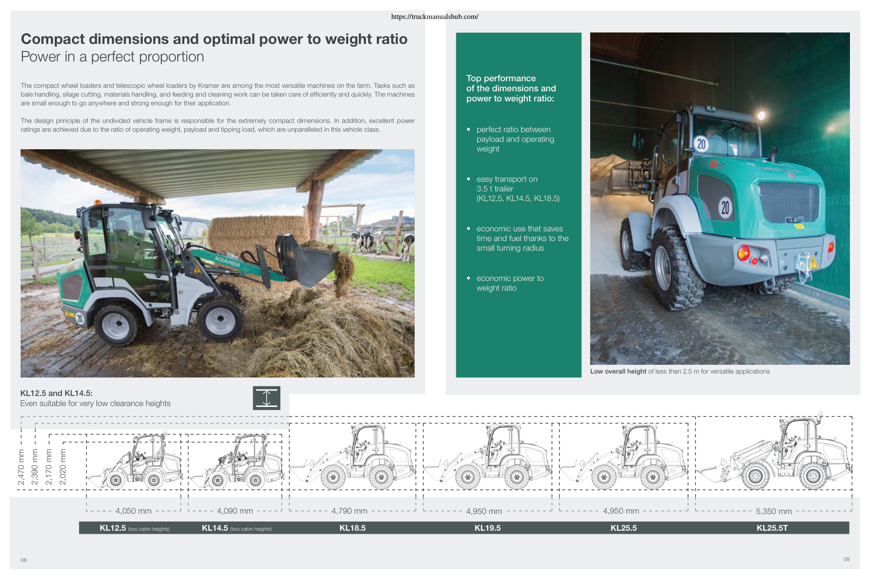Select the bullet 'perfect ratio between payload and operating weight'

coord(515,139)
